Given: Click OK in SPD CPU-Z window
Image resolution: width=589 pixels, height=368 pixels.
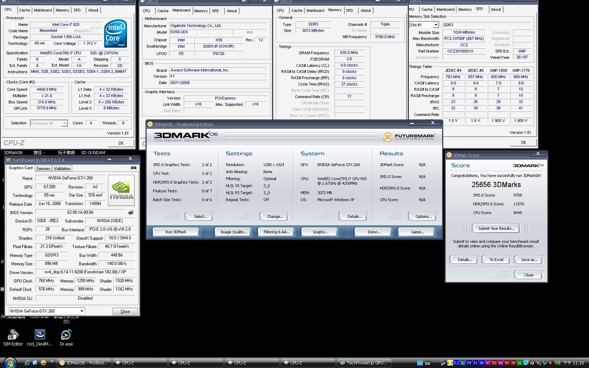Looking at the screenshot, I should tap(523, 142).
